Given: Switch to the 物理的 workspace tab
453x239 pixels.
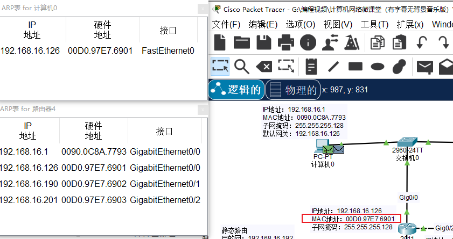Looking at the screenshot, I should coord(292,90).
